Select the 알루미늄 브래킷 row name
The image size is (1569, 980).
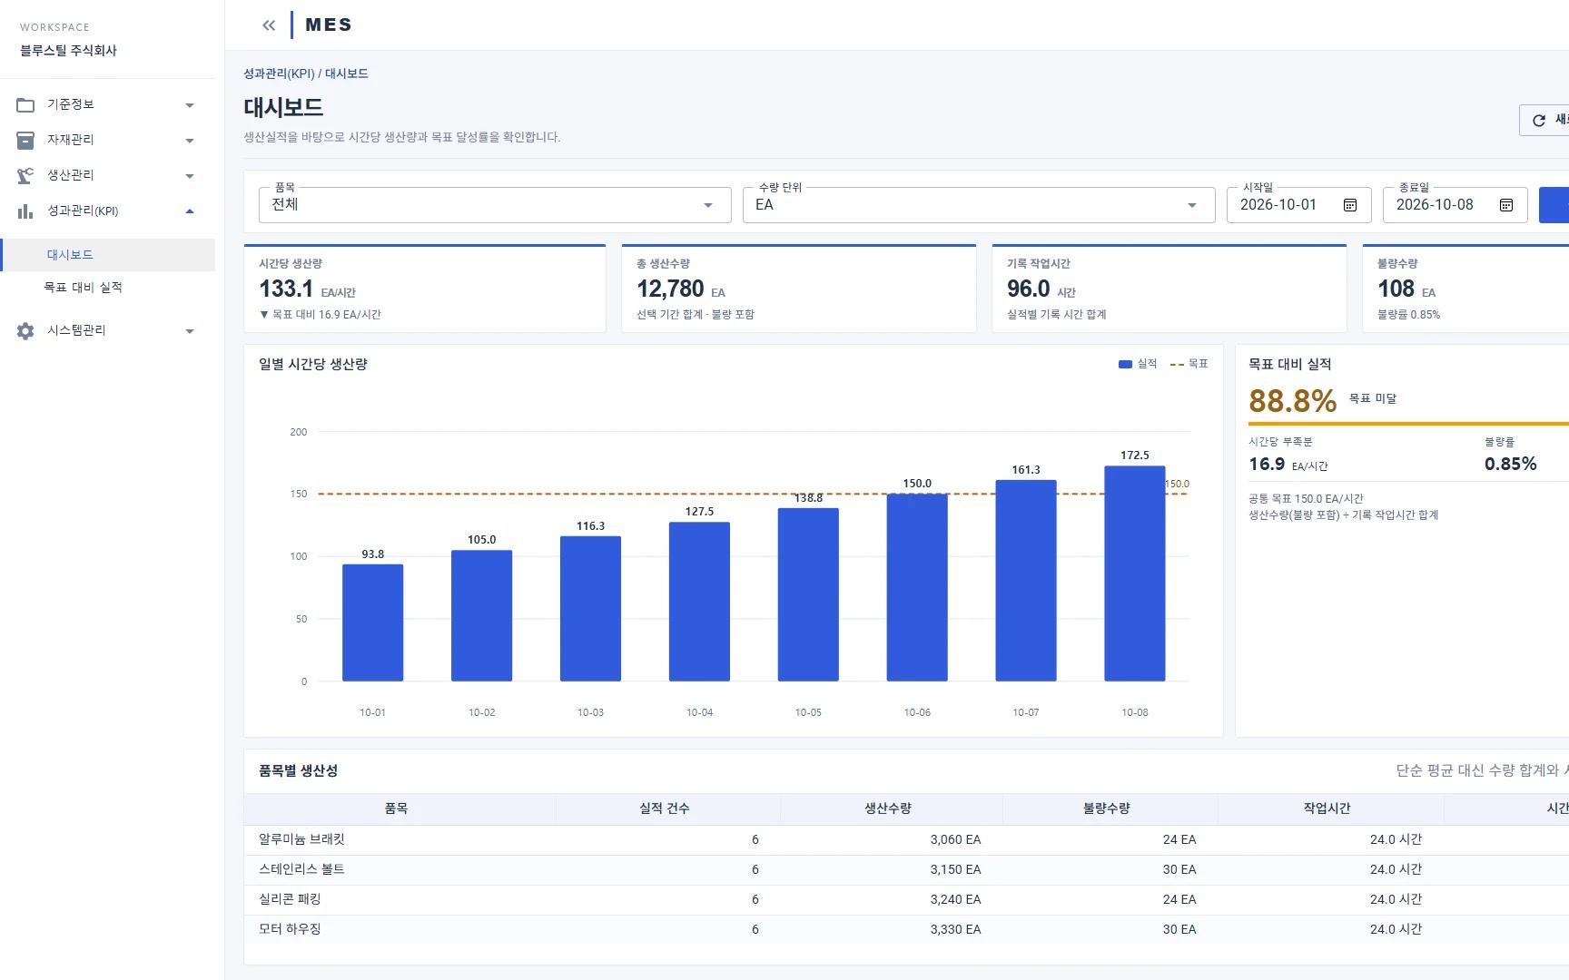click(301, 839)
